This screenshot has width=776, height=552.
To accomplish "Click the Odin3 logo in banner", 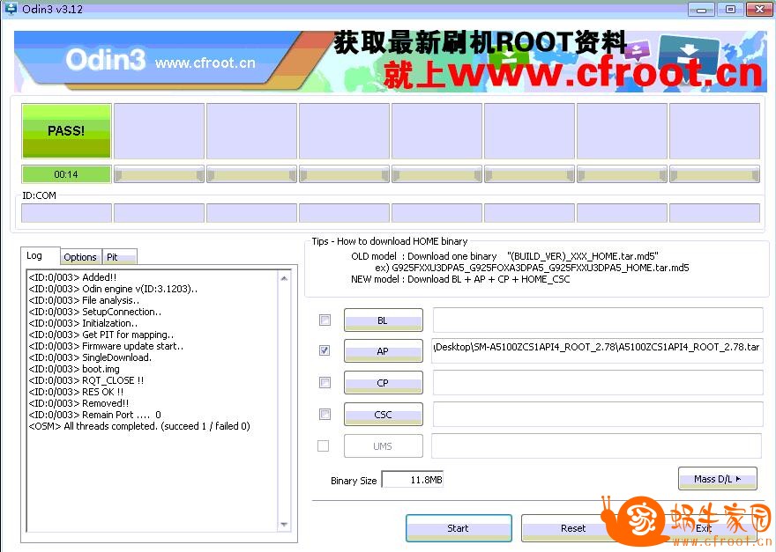I will coord(106,60).
